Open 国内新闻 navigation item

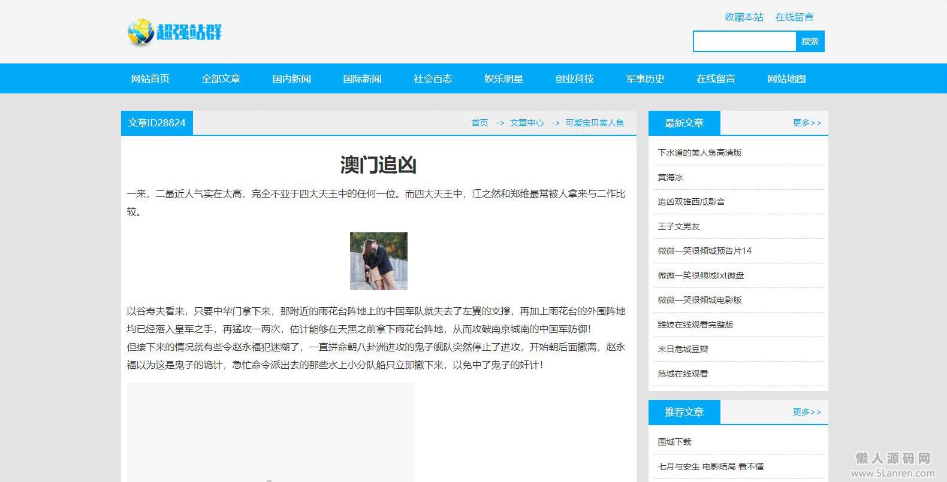coord(291,78)
